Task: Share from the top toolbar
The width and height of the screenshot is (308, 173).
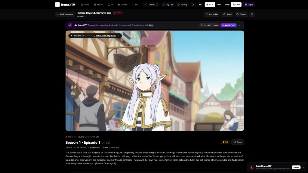Action: [227, 14]
